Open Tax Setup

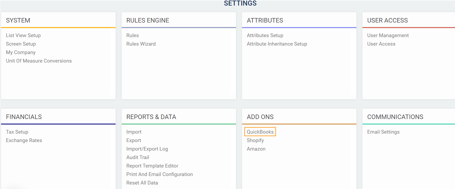pos(17,132)
